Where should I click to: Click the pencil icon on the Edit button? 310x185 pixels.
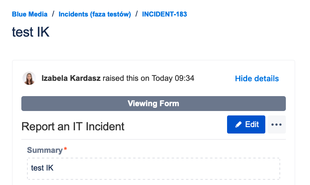tap(238, 125)
